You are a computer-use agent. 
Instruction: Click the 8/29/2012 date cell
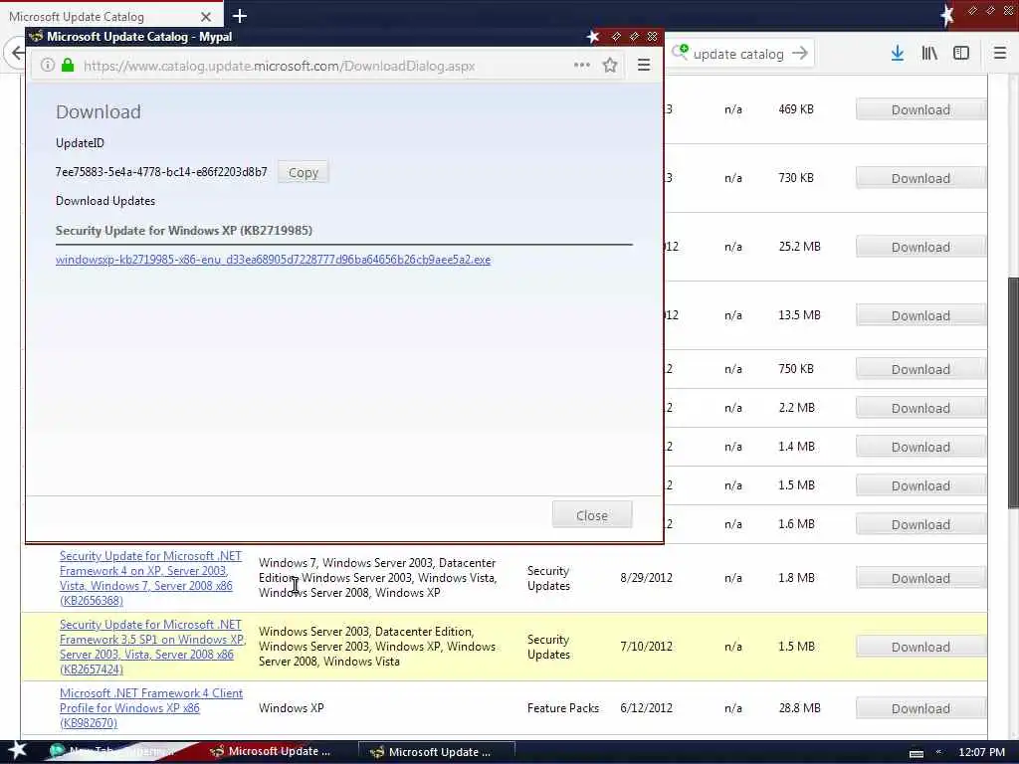click(x=646, y=578)
